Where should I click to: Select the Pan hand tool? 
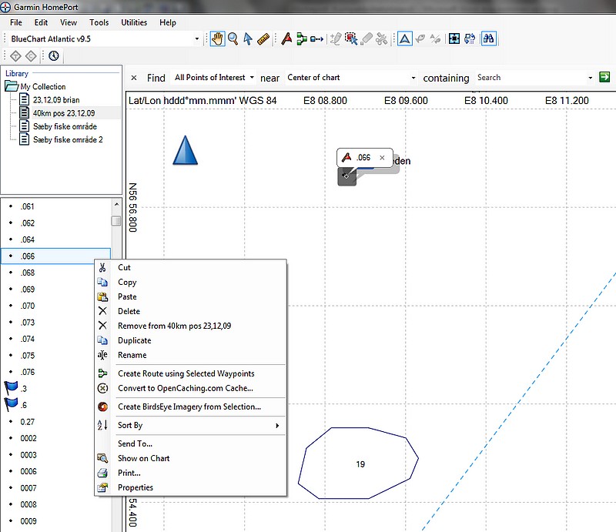[x=217, y=39]
